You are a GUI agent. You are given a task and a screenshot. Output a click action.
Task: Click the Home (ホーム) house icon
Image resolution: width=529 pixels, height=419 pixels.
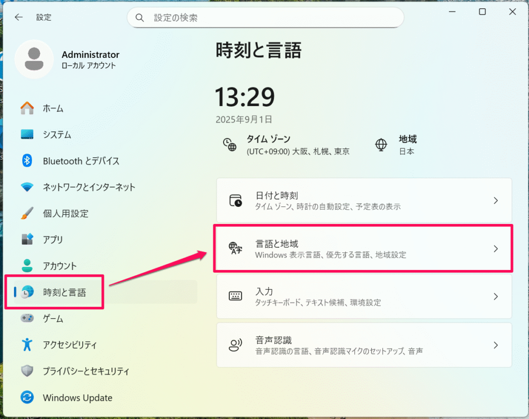[x=27, y=108]
